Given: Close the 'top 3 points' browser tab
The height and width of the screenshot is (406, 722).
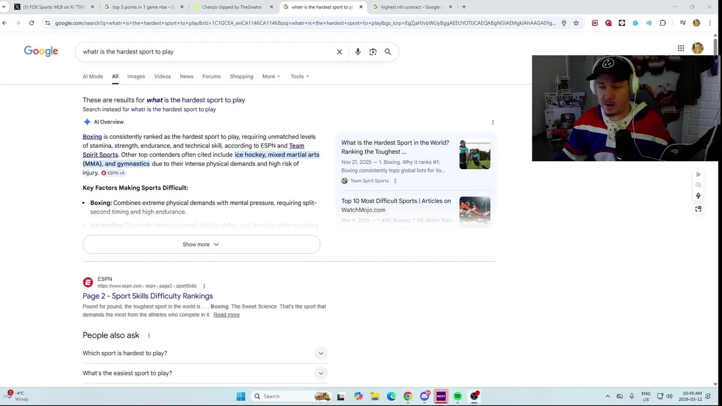Looking at the screenshot, I should point(182,7).
